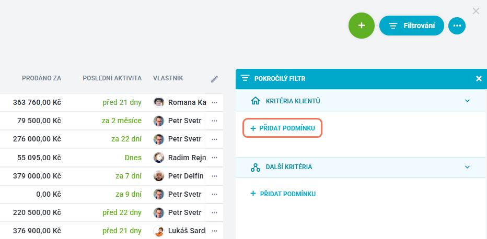Screen dimensions: 487x239
Task: Click Přidat podmínku under Kritéria klientů
Action: point(282,128)
